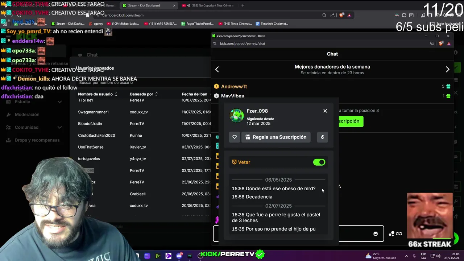Click site settings icon in popout address bar
This screenshot has height=261, width=464.
click(215, 43)
